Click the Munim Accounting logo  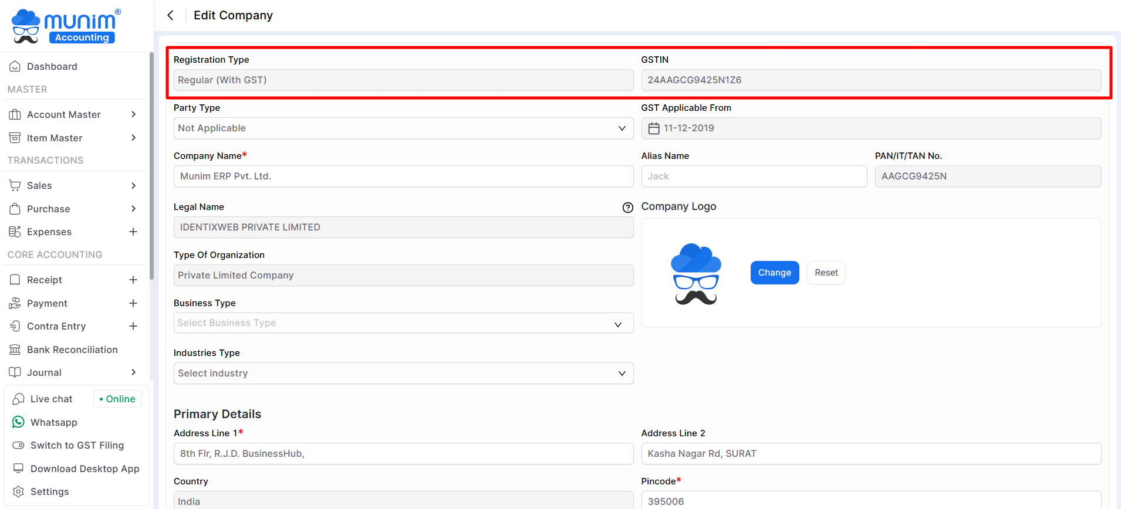pos(66,26)
